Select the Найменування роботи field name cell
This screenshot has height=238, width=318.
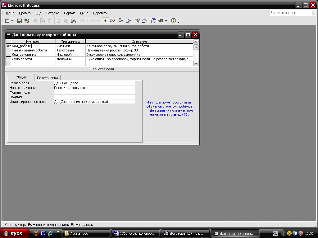pos(33,50)
